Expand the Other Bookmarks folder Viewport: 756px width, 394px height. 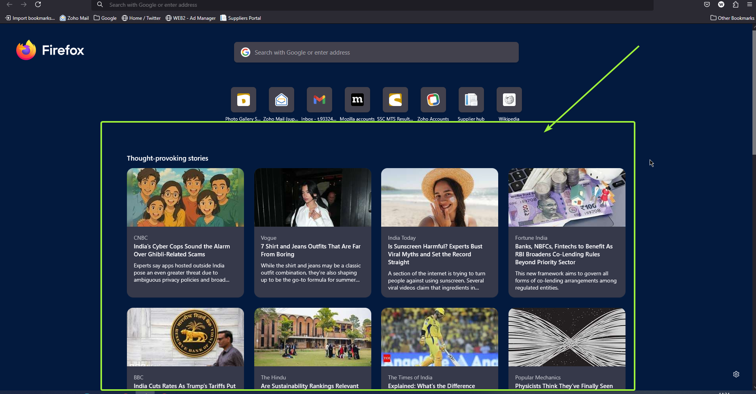(x=732, y=18)
